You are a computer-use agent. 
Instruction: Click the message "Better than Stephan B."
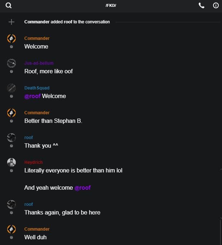tap(53, 121)
